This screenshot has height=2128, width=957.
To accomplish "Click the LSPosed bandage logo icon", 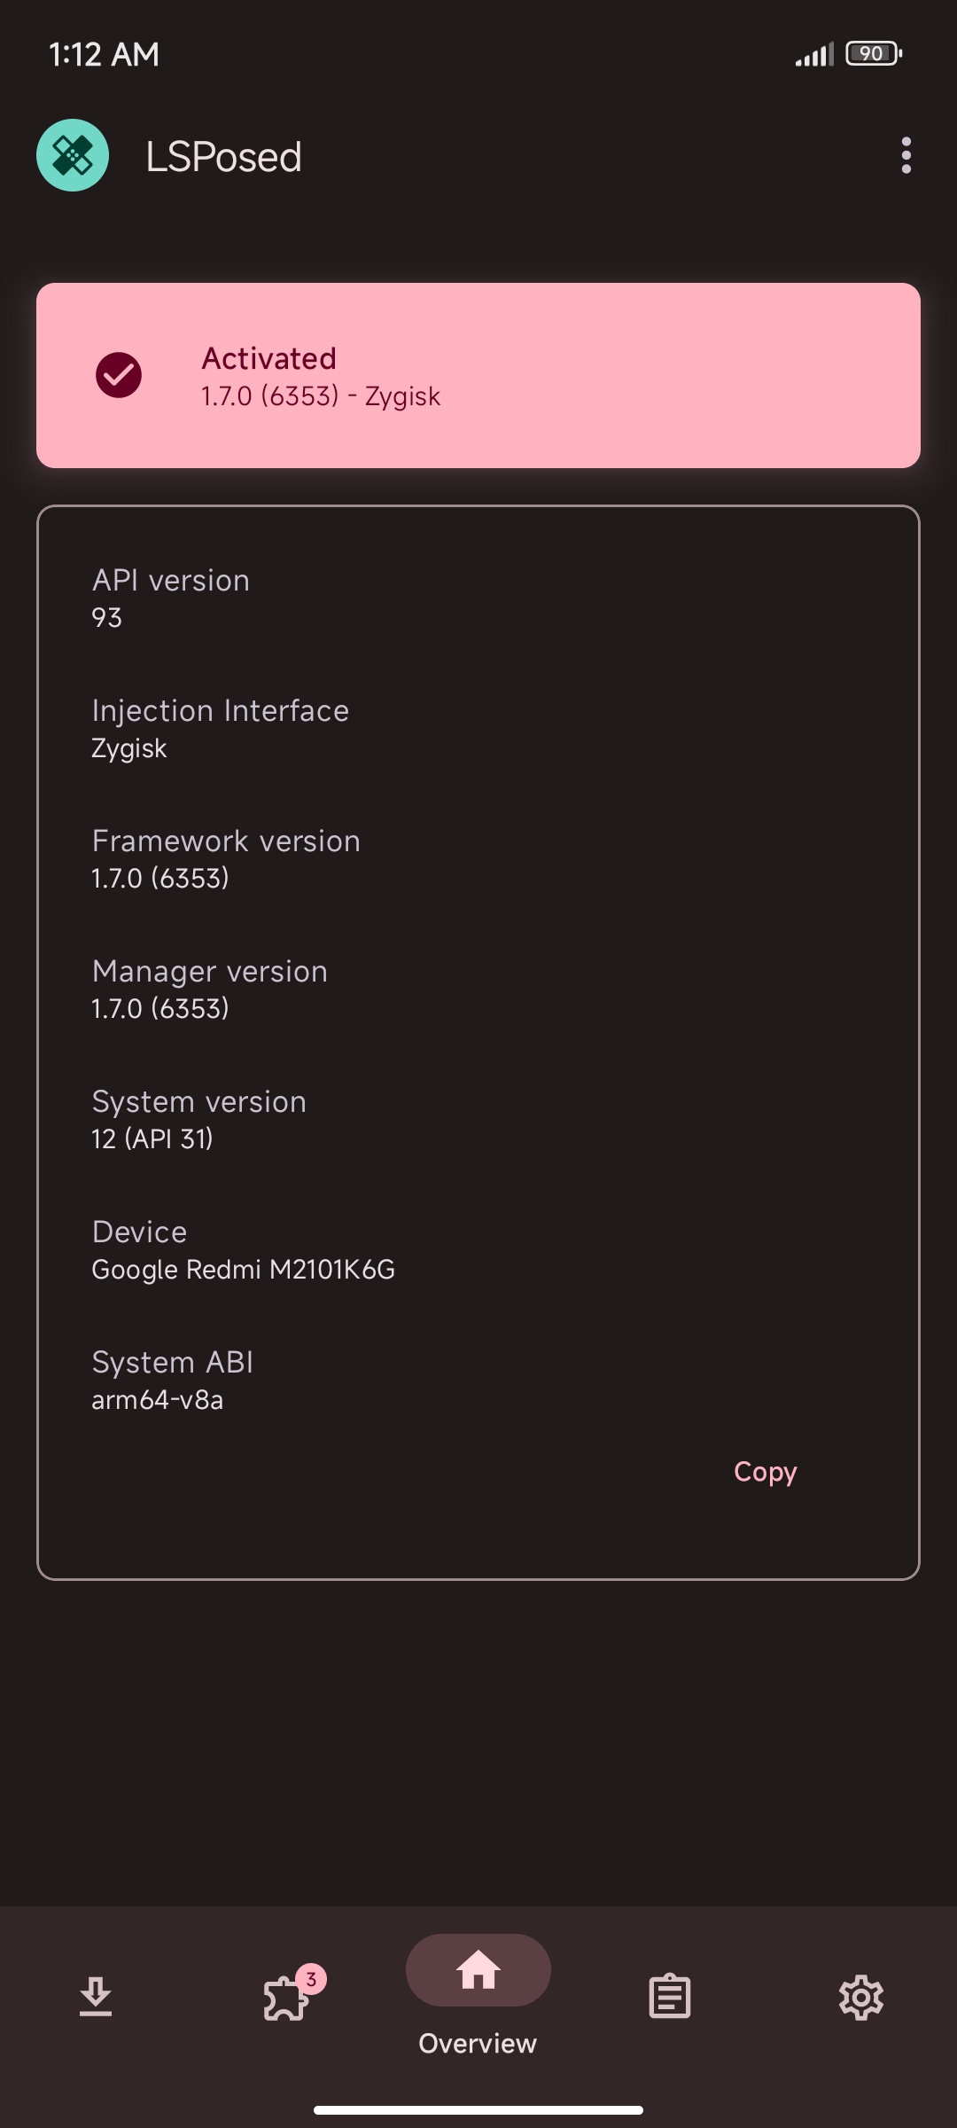I will [73, 156].
